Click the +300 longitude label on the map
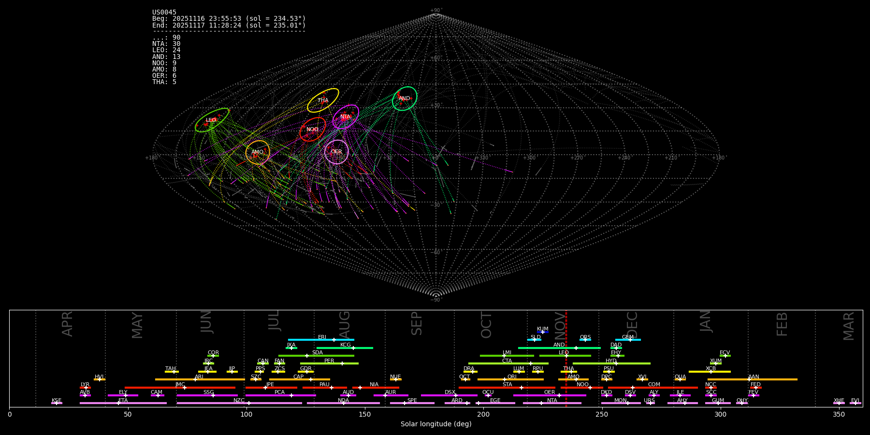The image size is (870, 435). tap(529, 158)
